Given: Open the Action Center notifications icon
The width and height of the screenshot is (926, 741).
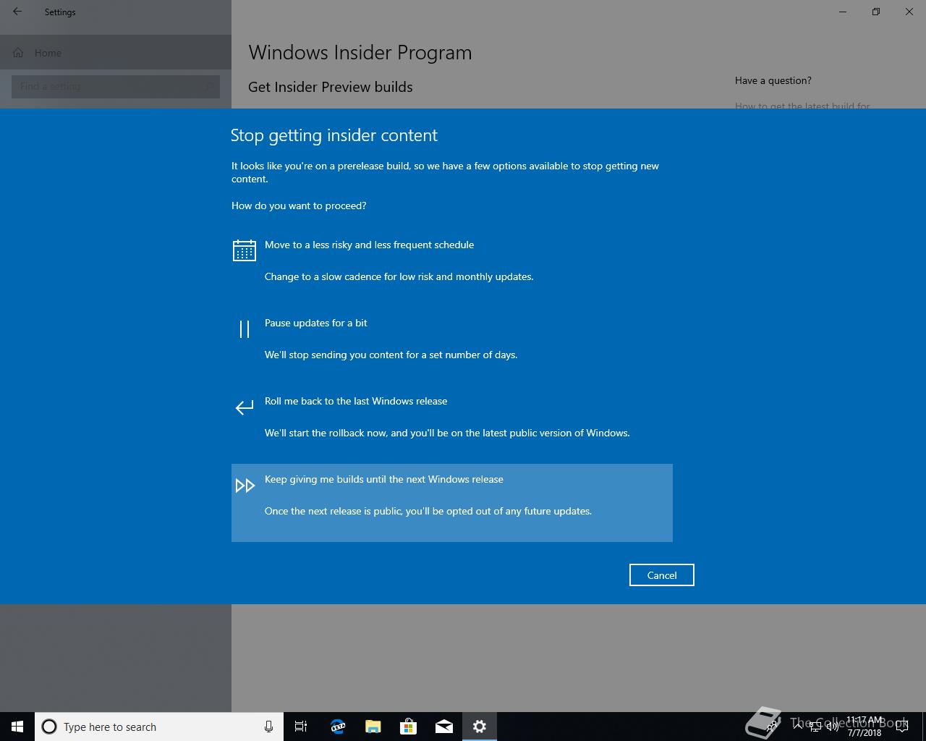Looking at the screenshot, I should 902,727.
